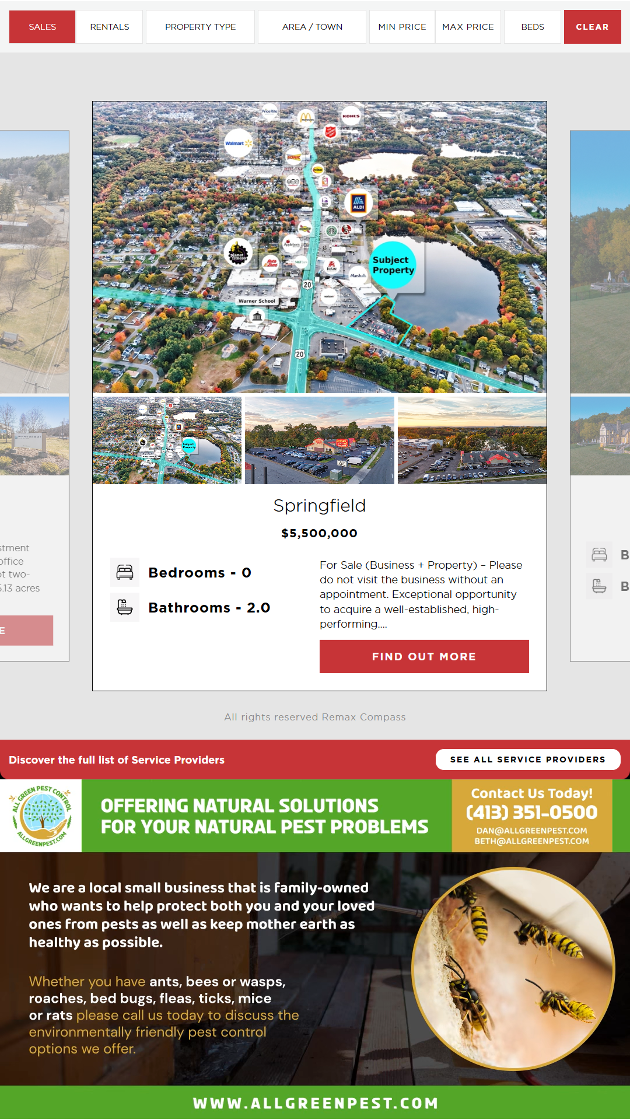Switch to the Rentals tab
This screenshot has width=630, height=1120.
pos(110,27)
